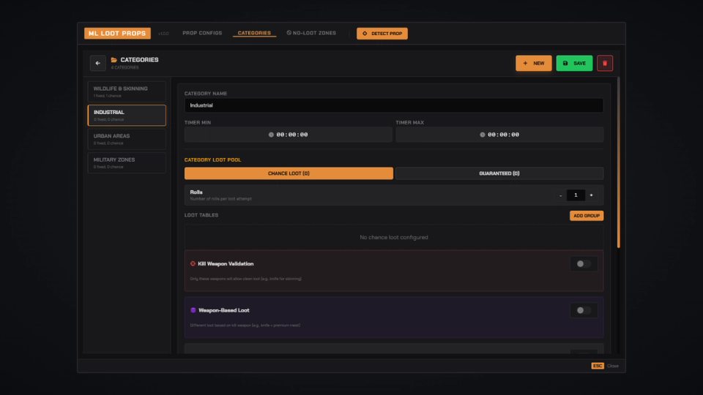The image size is (703, 395).
Task: Click the 'Category Loot Pool' heading
Action: point(212,160)
